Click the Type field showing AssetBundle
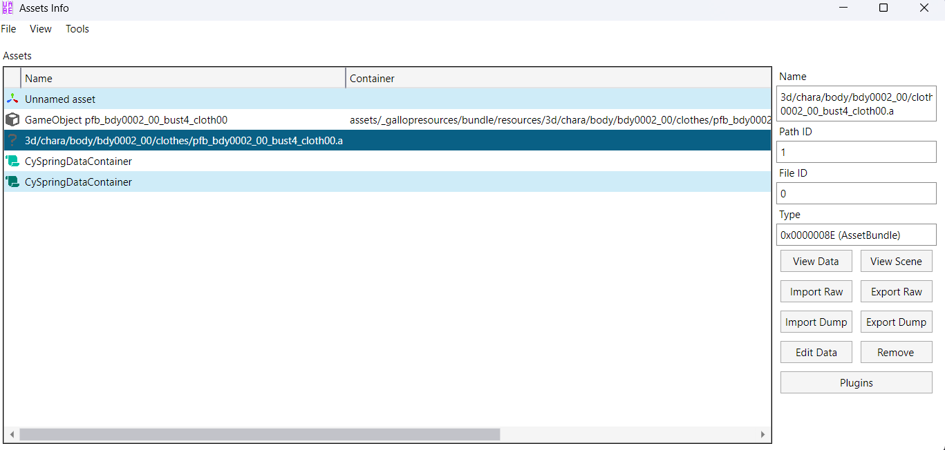Viewport: 945px width, 450px height. [857, 235]
